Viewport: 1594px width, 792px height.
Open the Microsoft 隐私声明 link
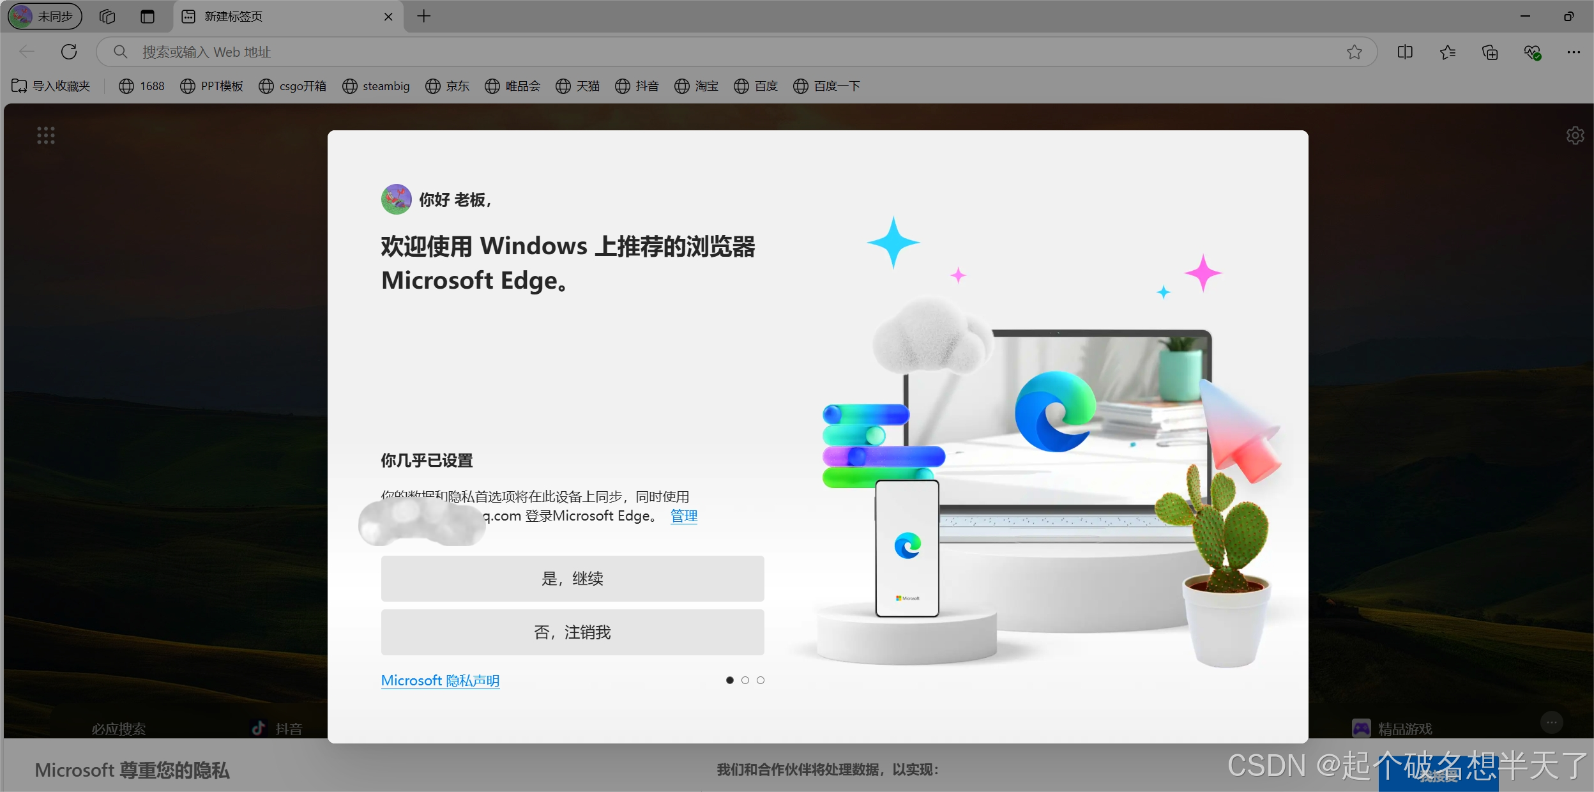[440, 680]
